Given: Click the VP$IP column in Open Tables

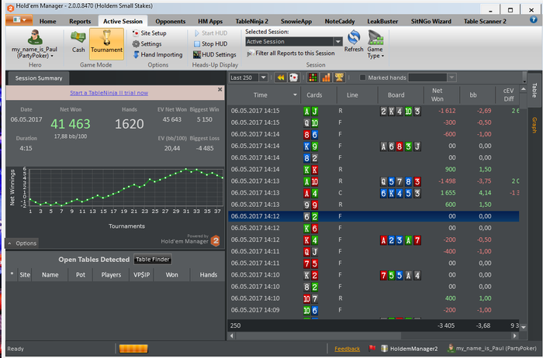Looking at the screenshot, I should (142, 274).
